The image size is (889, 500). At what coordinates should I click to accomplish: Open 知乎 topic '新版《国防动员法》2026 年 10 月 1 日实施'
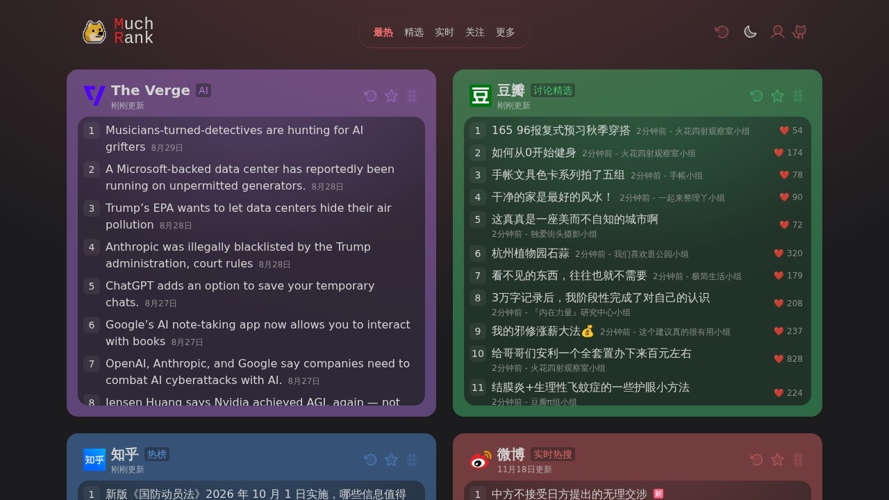click(x=256, y=494)
